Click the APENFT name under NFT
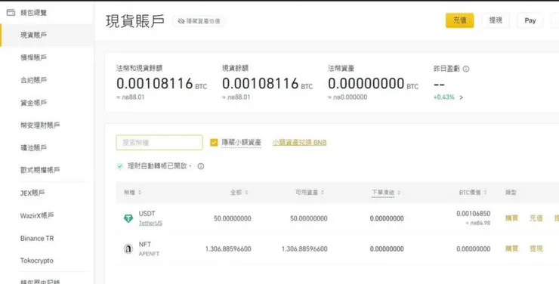 (149, 254)
